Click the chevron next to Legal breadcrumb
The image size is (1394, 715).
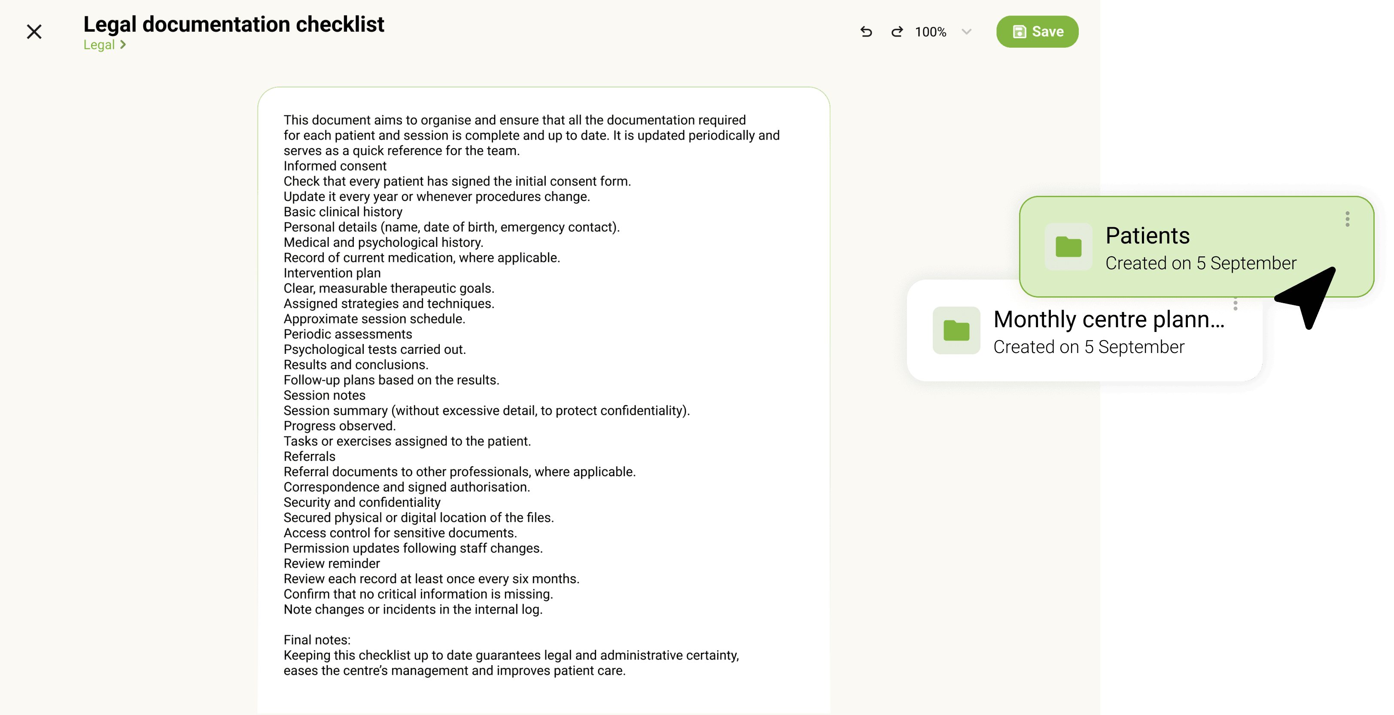(123, 45)
